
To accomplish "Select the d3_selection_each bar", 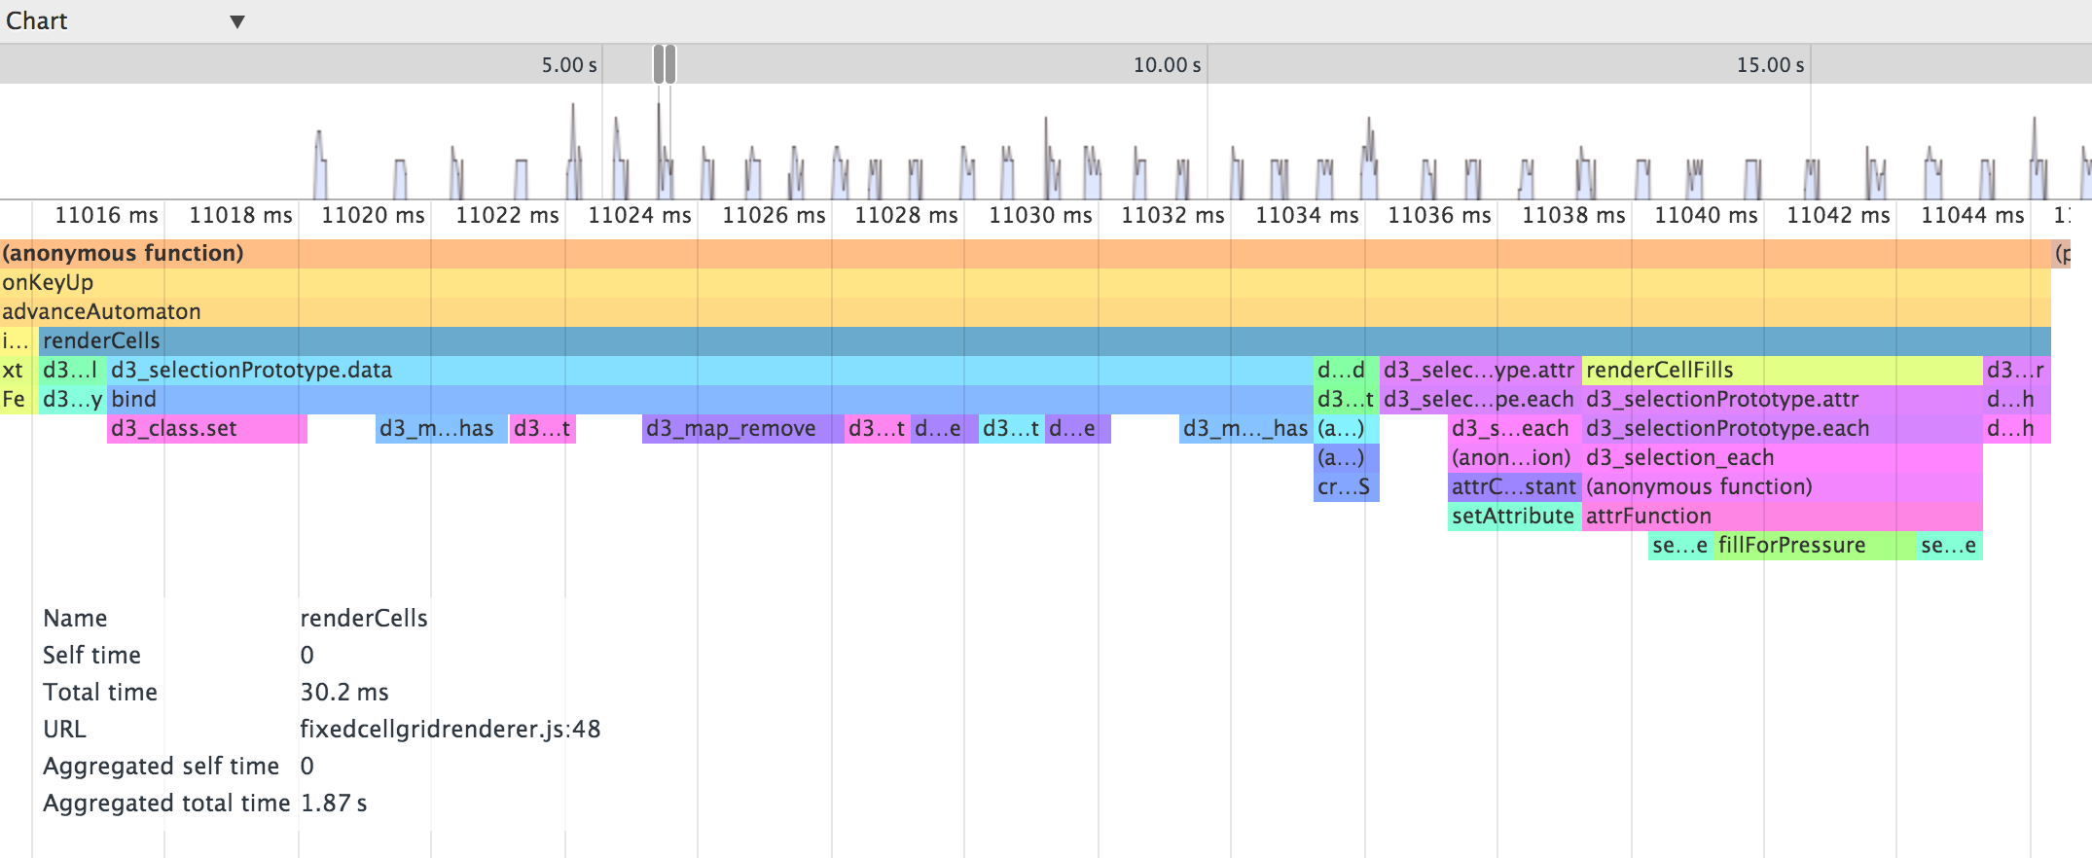I will pos(1783,457).
